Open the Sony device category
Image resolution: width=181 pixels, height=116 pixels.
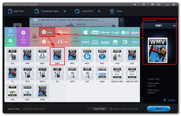[x=86, y=42]
